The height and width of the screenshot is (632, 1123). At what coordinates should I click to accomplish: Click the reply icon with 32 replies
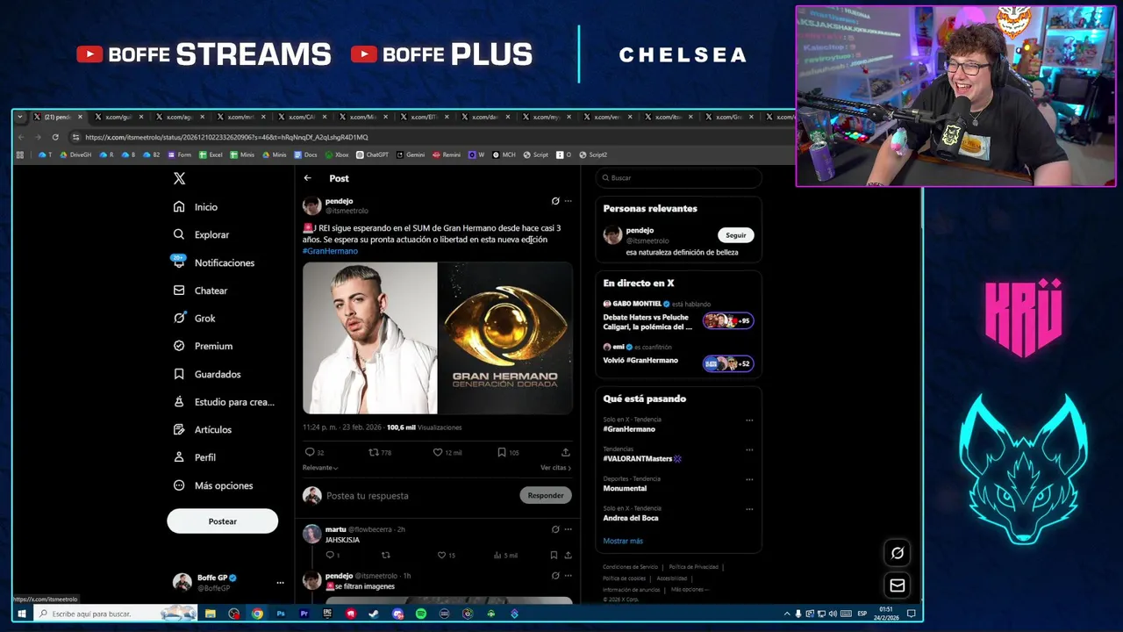point(309,452)
